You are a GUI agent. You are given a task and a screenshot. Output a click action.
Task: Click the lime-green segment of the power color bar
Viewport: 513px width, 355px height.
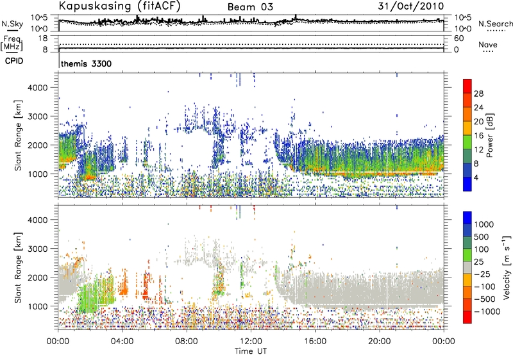(x=467, y=142)
